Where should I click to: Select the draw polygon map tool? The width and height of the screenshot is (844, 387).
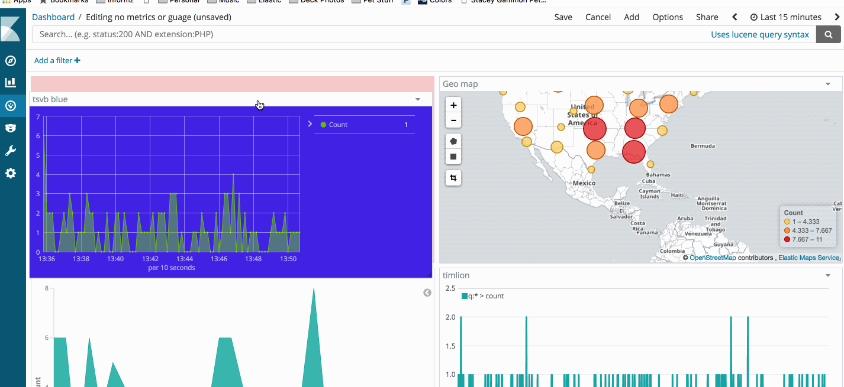coord(453,141)
